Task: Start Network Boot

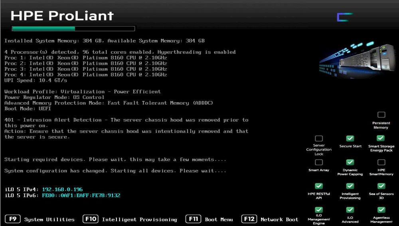Action: pyautogui.click(x=279, y=219)
